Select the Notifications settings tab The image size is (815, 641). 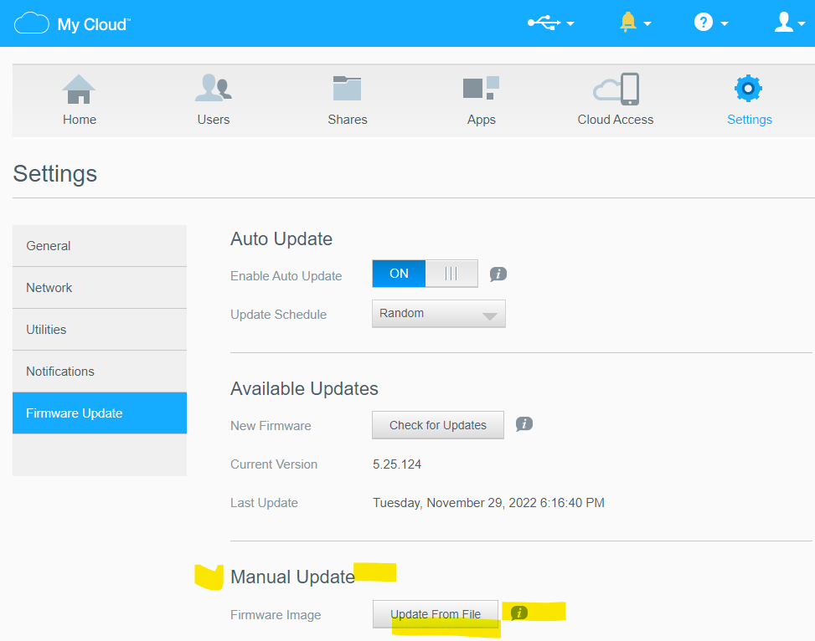100,372
